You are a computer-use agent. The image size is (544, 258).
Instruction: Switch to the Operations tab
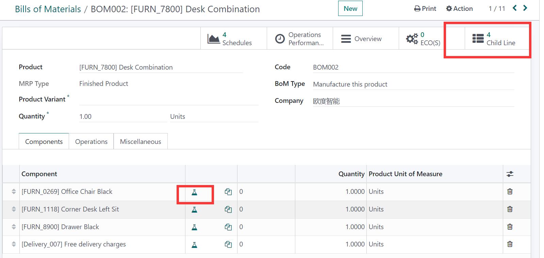pos(91,142)
